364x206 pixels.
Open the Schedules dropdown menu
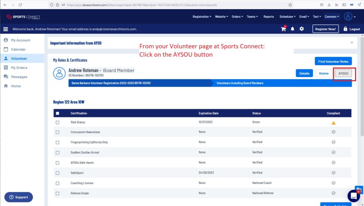(287, 17)
